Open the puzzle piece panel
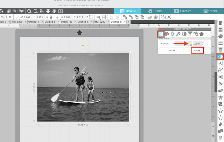The image size is (224, 142). pyautogui.click(x=220, y=124)
